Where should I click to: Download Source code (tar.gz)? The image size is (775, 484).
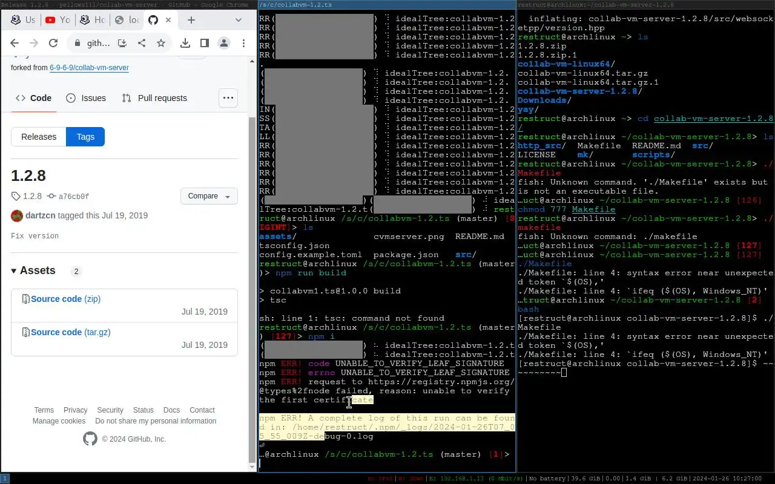tap(71, 332)
